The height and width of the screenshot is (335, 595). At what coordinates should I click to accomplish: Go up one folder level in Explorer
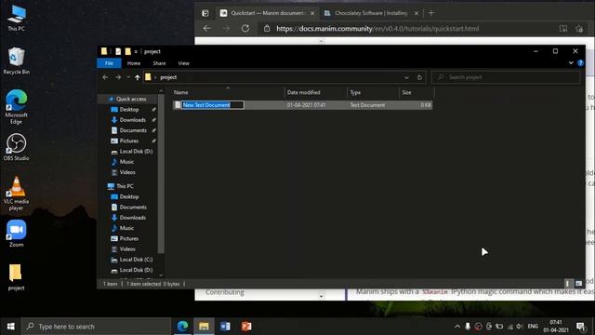(137, 77)
